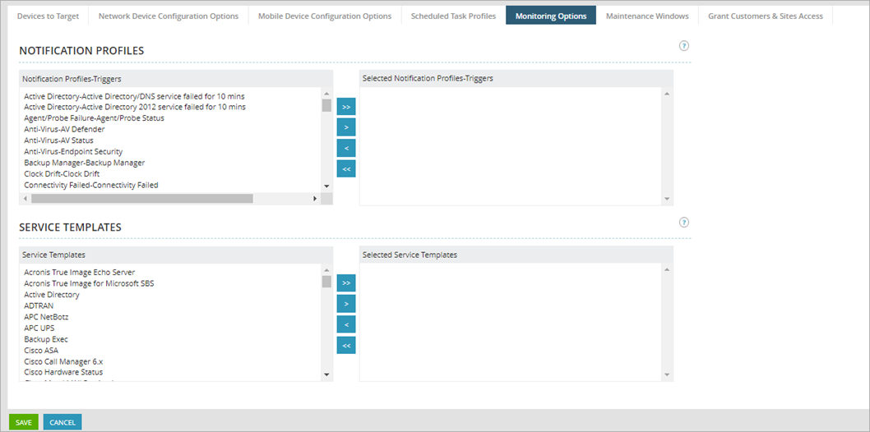This screenshot has width=870, height=432.
Task: Open the Devices to Target tab
Action: point(49,16)
